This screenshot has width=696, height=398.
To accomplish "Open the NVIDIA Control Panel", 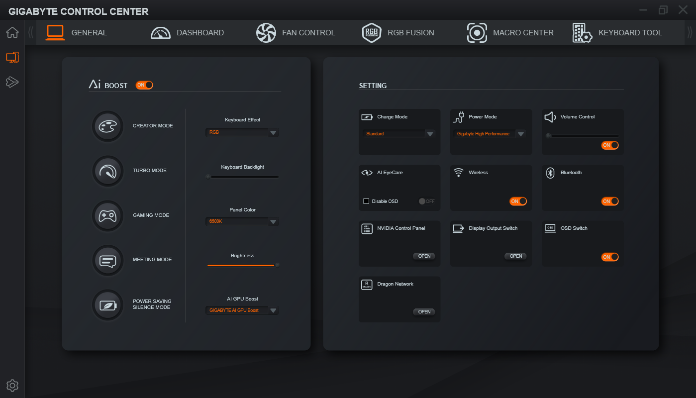I will tap(424, 256).
